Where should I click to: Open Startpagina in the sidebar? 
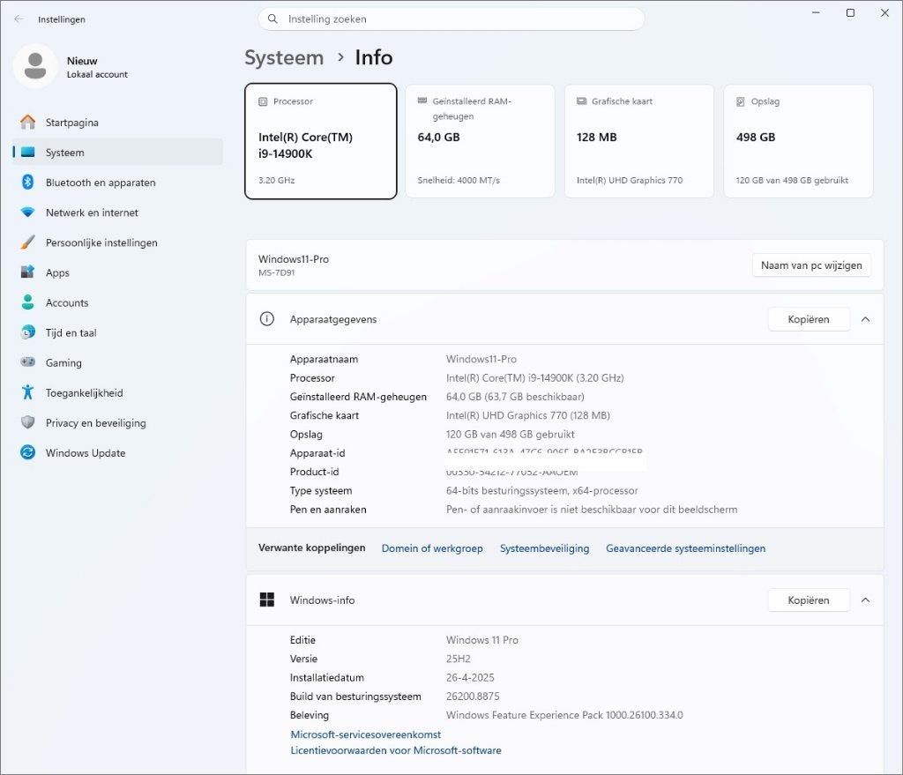(x=117, y=122)
